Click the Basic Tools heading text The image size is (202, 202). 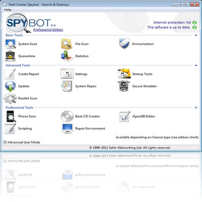14,35
